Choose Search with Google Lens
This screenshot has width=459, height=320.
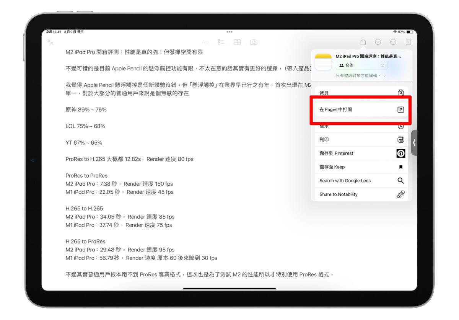tap(361, 181)
